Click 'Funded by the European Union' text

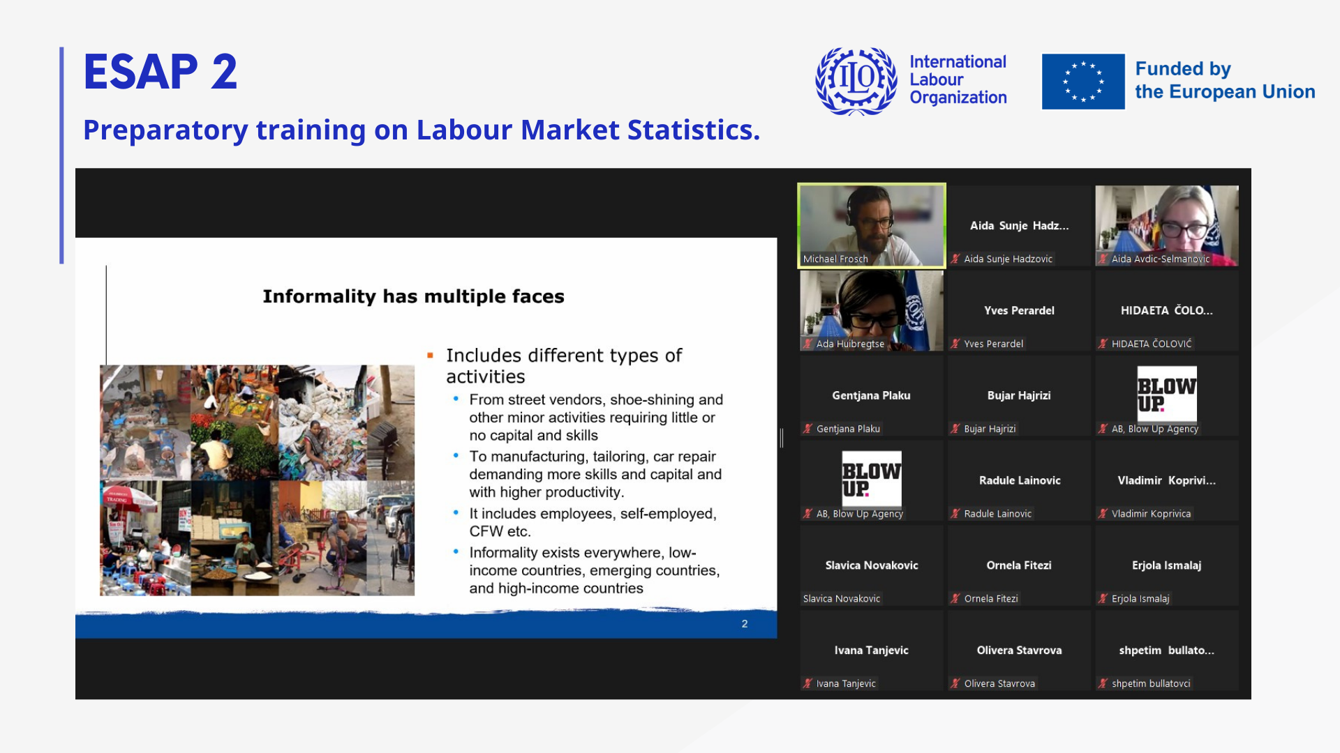click(1225, 80)
